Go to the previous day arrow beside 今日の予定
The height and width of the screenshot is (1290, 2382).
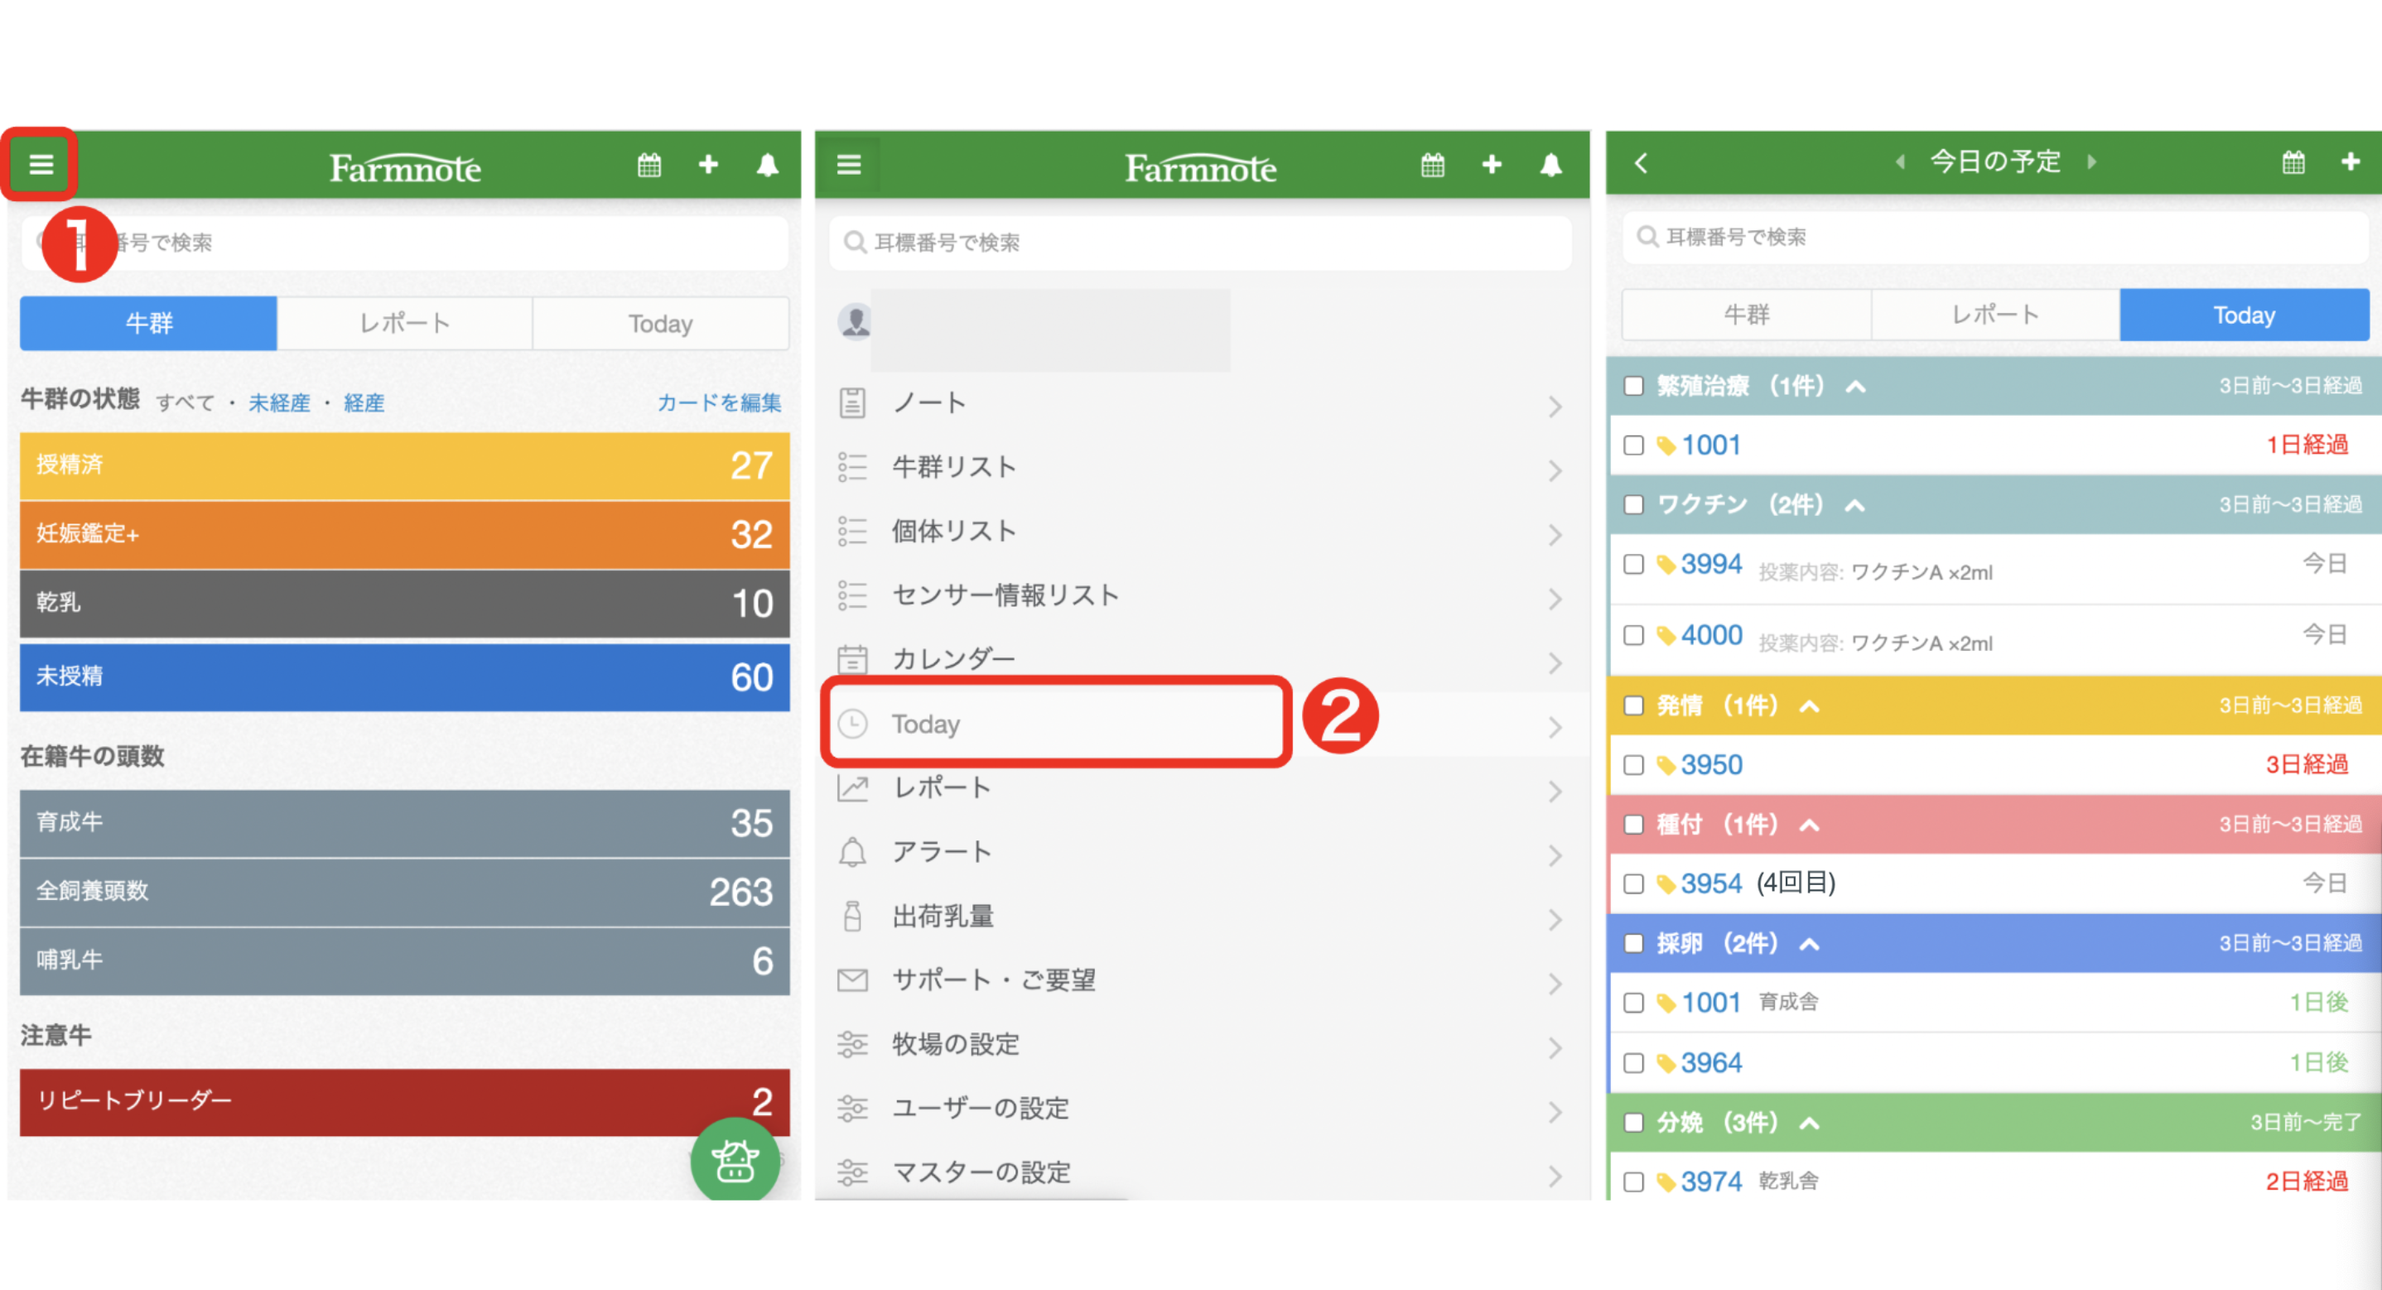(x=1900, y=161)
